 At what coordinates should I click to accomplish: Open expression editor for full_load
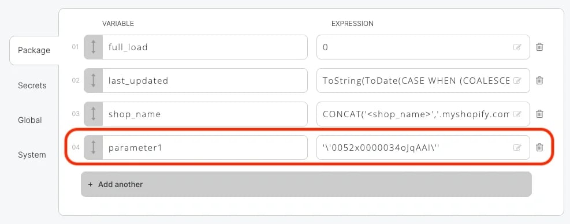[517, 47]
